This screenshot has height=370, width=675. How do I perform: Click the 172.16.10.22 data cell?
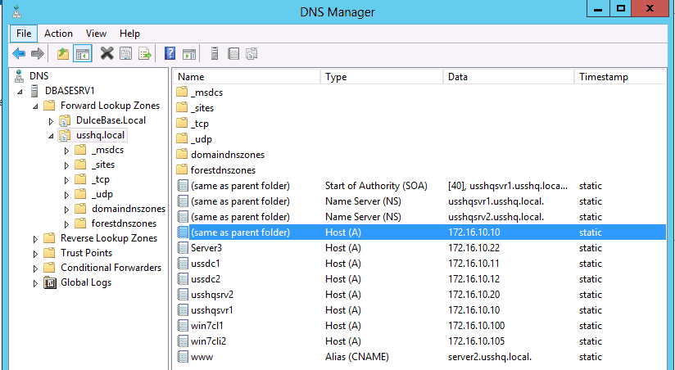point(473,248)
